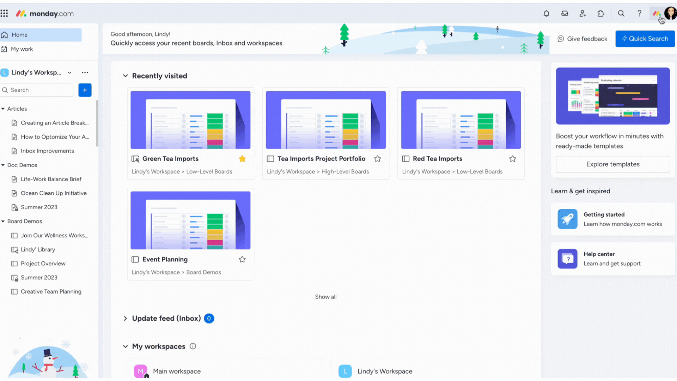Click the search magnifier in top bar

(621, 13)
